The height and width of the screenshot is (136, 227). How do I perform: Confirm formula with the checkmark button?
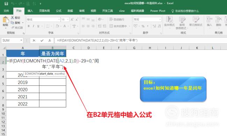click(x=42, y=40)
